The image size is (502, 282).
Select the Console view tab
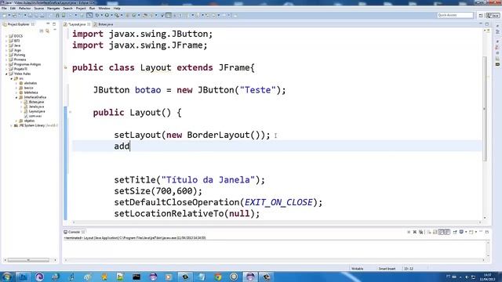pos(74,232)
